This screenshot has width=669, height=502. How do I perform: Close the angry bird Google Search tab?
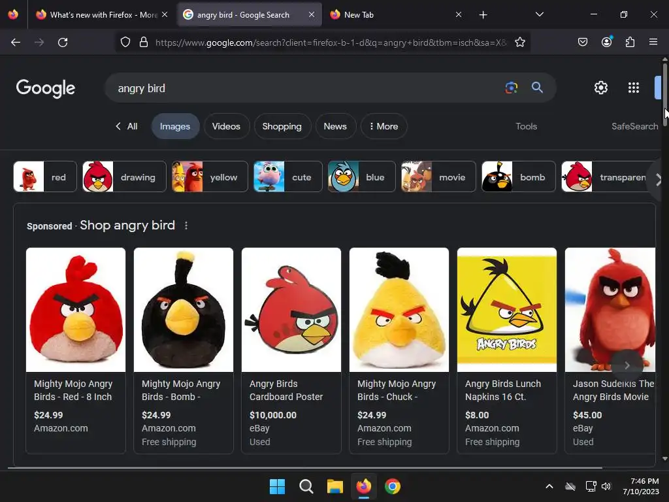coord(312,14)
